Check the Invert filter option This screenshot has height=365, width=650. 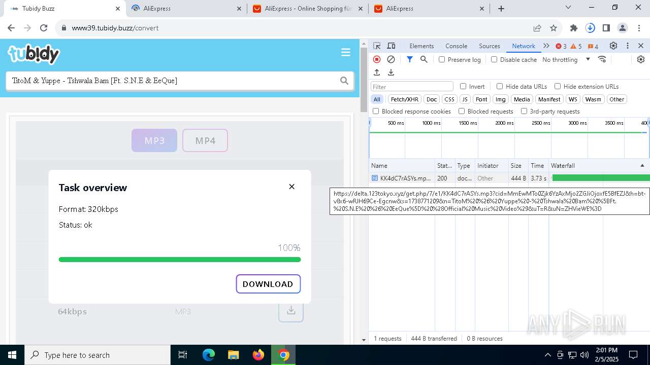pos(463,86)
